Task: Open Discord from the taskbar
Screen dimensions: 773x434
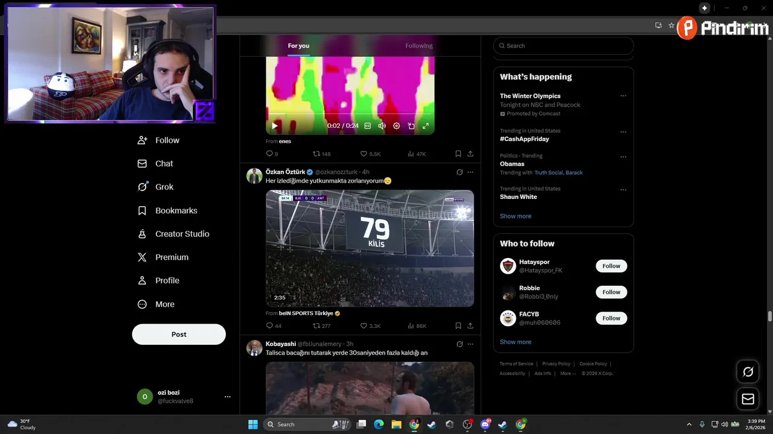Action: click(x=485, y=424)
